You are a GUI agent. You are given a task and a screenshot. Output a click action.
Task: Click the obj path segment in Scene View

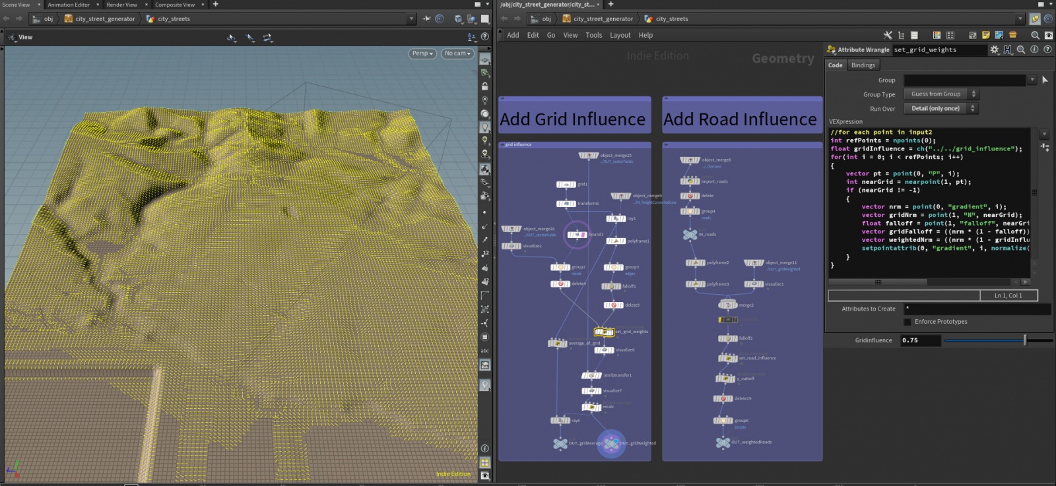pos(43,18)
